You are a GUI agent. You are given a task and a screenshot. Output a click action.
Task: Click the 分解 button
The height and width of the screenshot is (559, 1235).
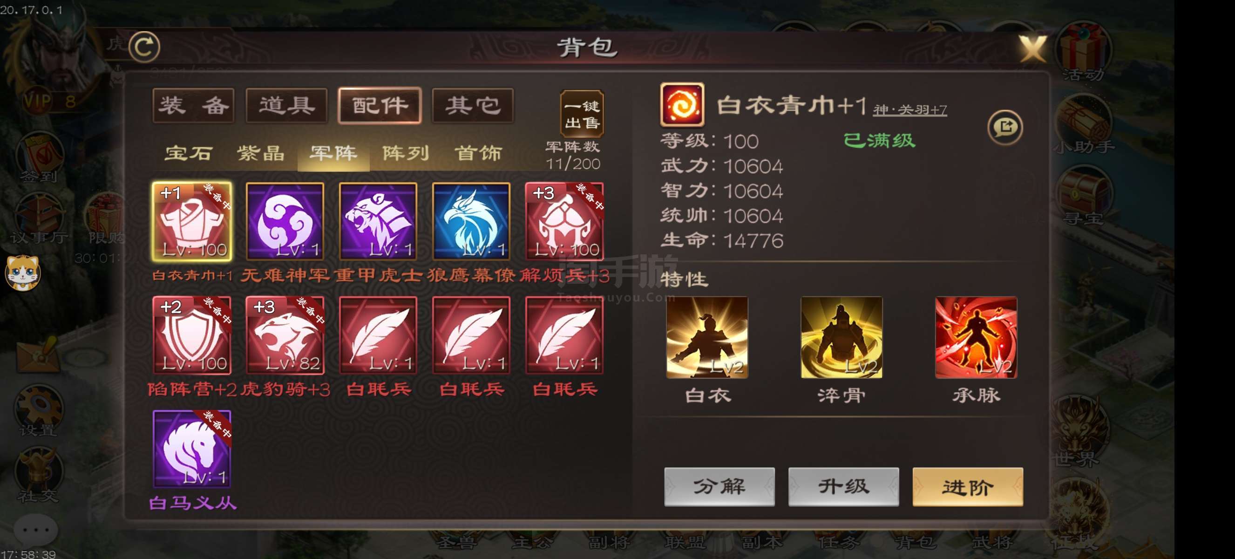(x=719, y=487)
